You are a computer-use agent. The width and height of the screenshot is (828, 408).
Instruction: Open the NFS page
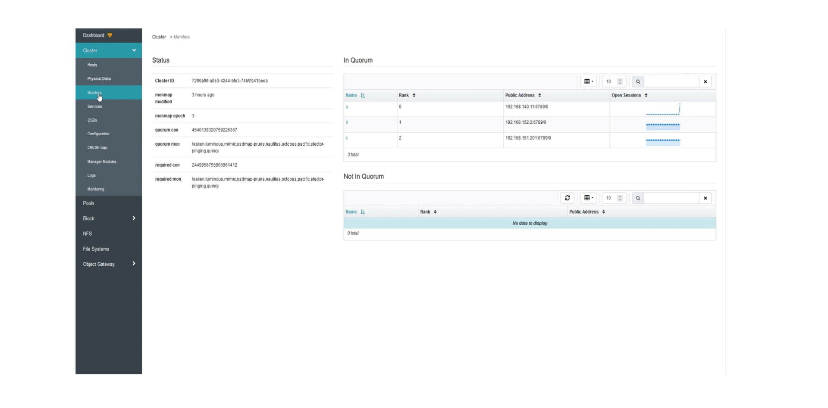[x=88, y=234]
